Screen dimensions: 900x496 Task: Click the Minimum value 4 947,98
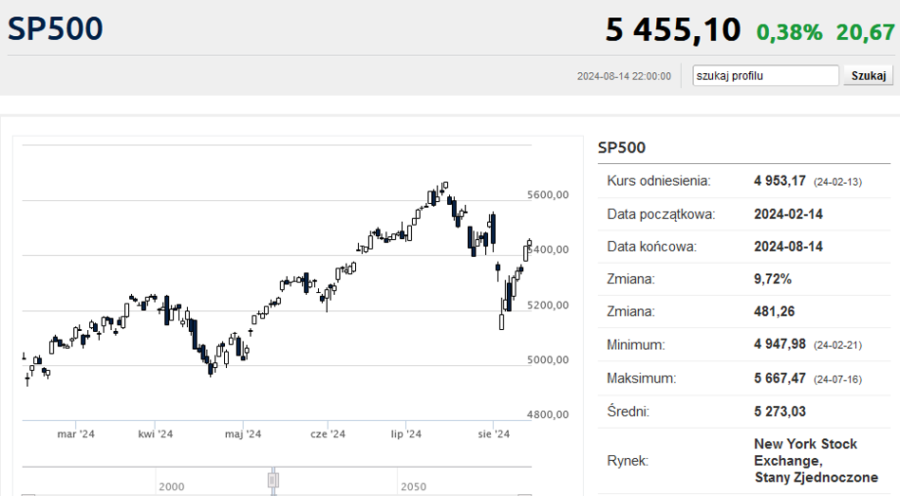tap(779, 344)
